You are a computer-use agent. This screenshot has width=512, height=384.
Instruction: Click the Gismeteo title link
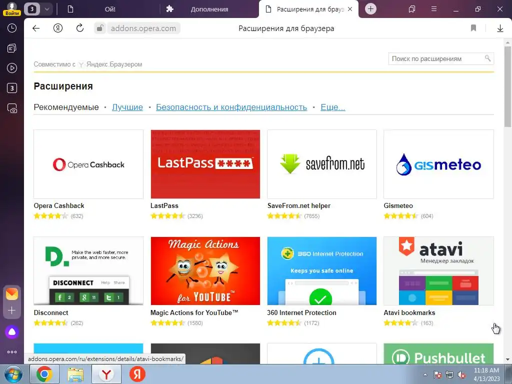pos(398,205)
